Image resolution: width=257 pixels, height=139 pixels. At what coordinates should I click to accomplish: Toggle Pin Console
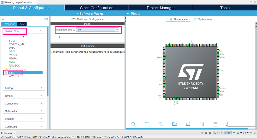[234, 133]
